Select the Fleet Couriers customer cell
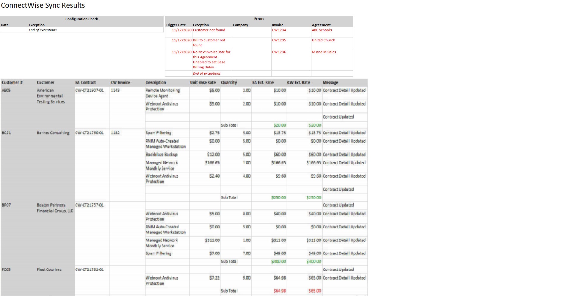580x296 pixels. click(49, 269)
